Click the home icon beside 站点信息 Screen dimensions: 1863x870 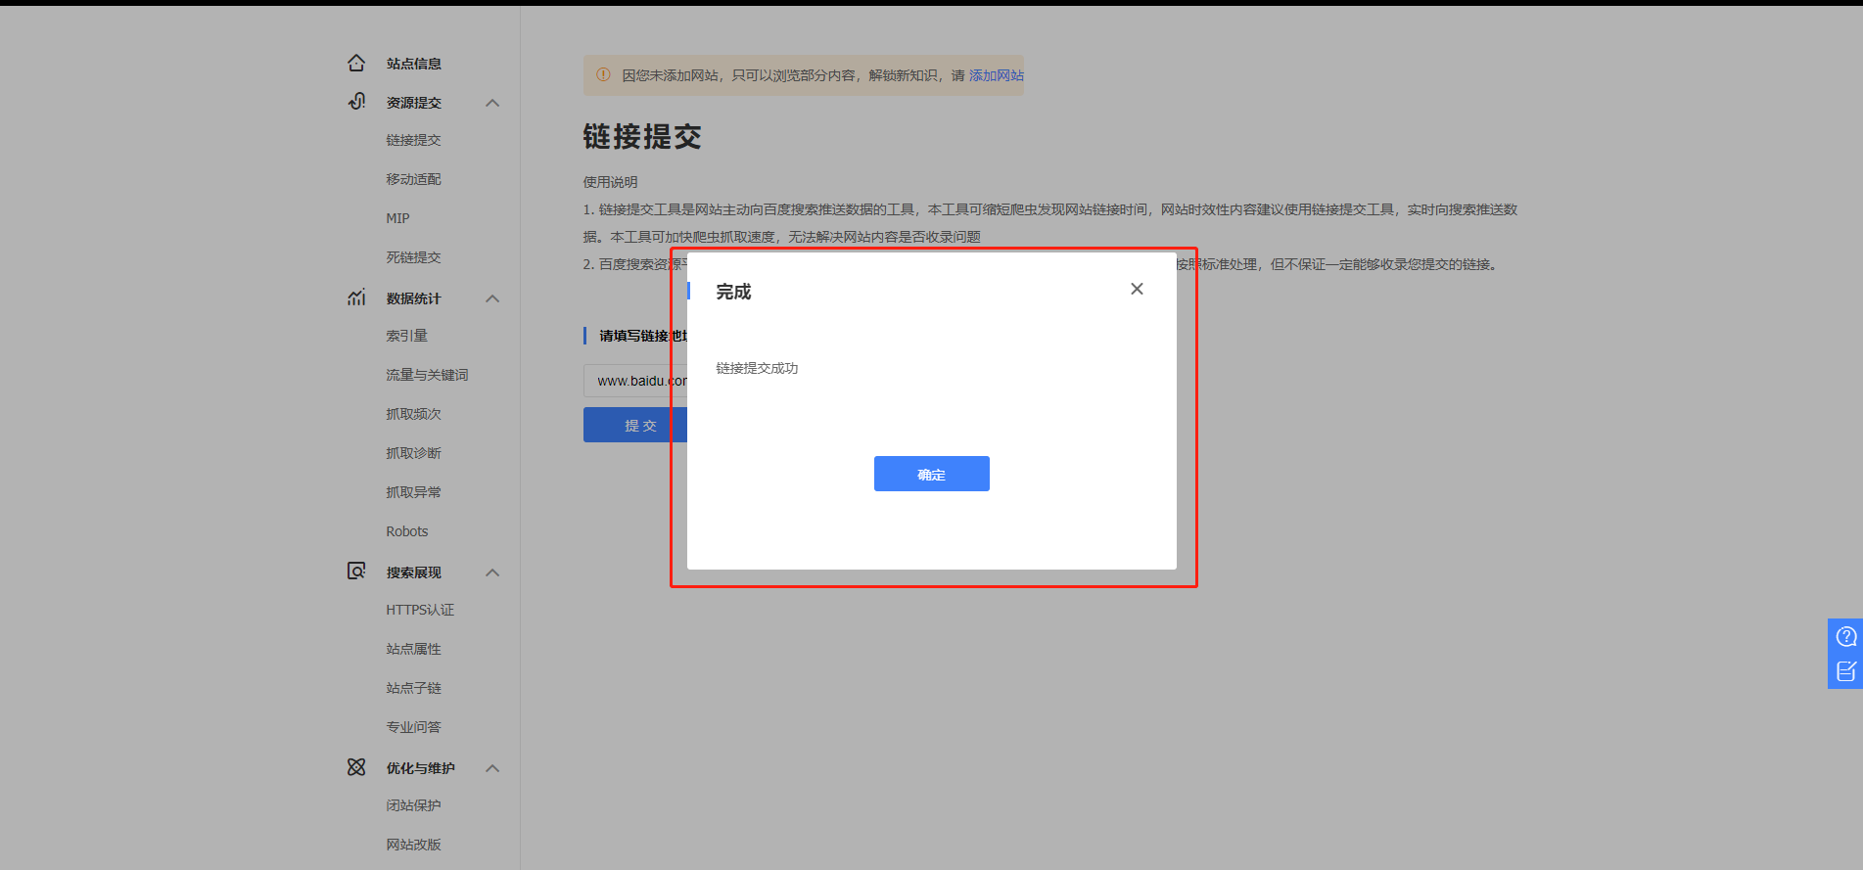pyautogui.click(x=356, y=63)
